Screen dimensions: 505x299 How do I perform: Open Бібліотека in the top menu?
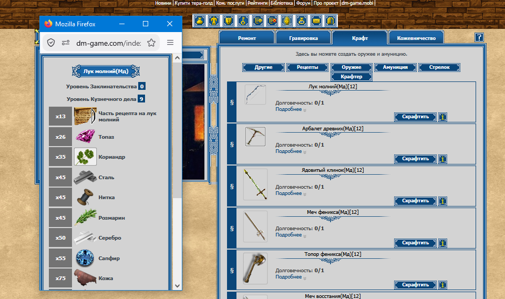[282, 3]
